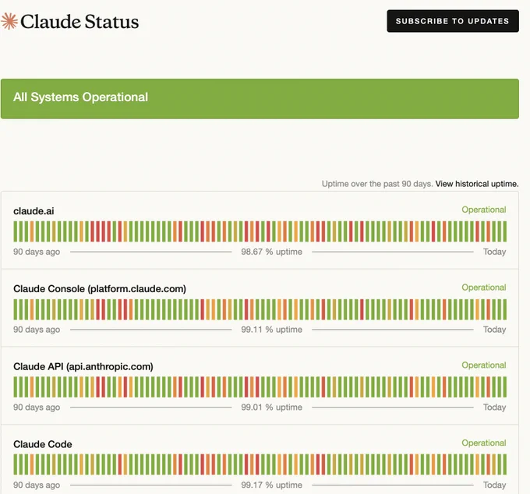The height and width of the screenshot is (494, 530).
Task: Select the Claude Console (platform.claude.com) name
Action: tap(100, 289)
